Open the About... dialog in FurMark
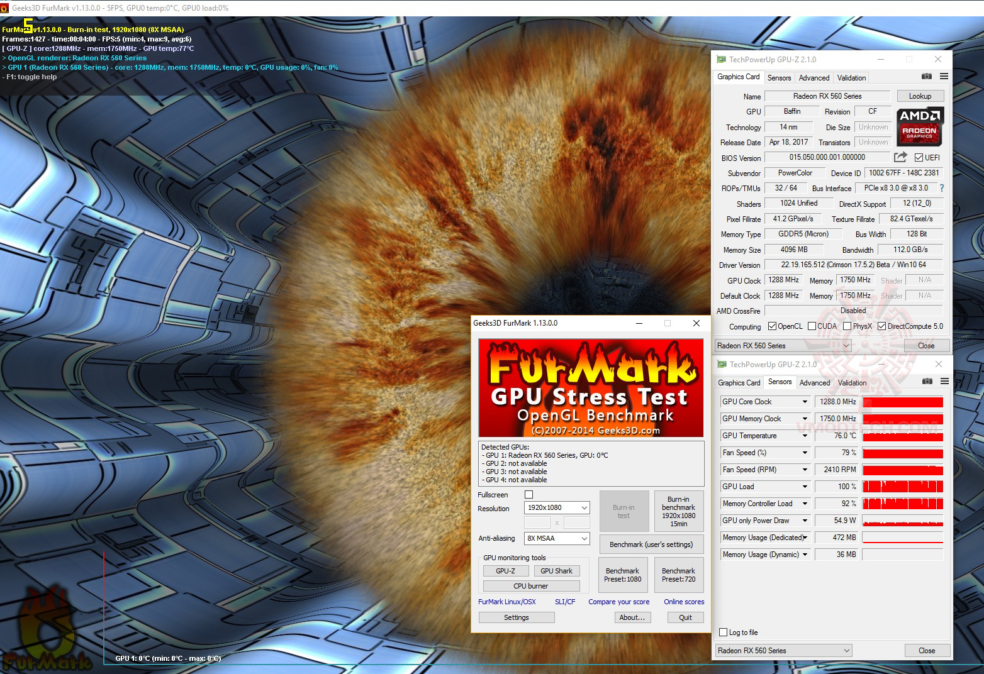This screenshot has height=674, width=984. click(x=632, y=617)
